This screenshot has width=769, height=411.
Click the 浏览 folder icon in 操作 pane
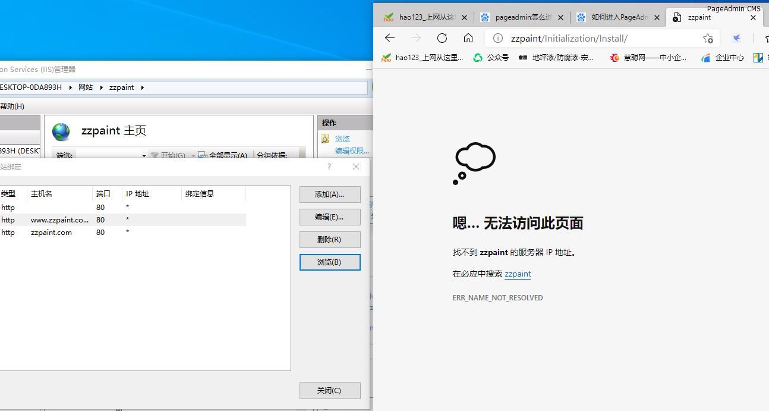pyautogui.click(x=326, y=139)
